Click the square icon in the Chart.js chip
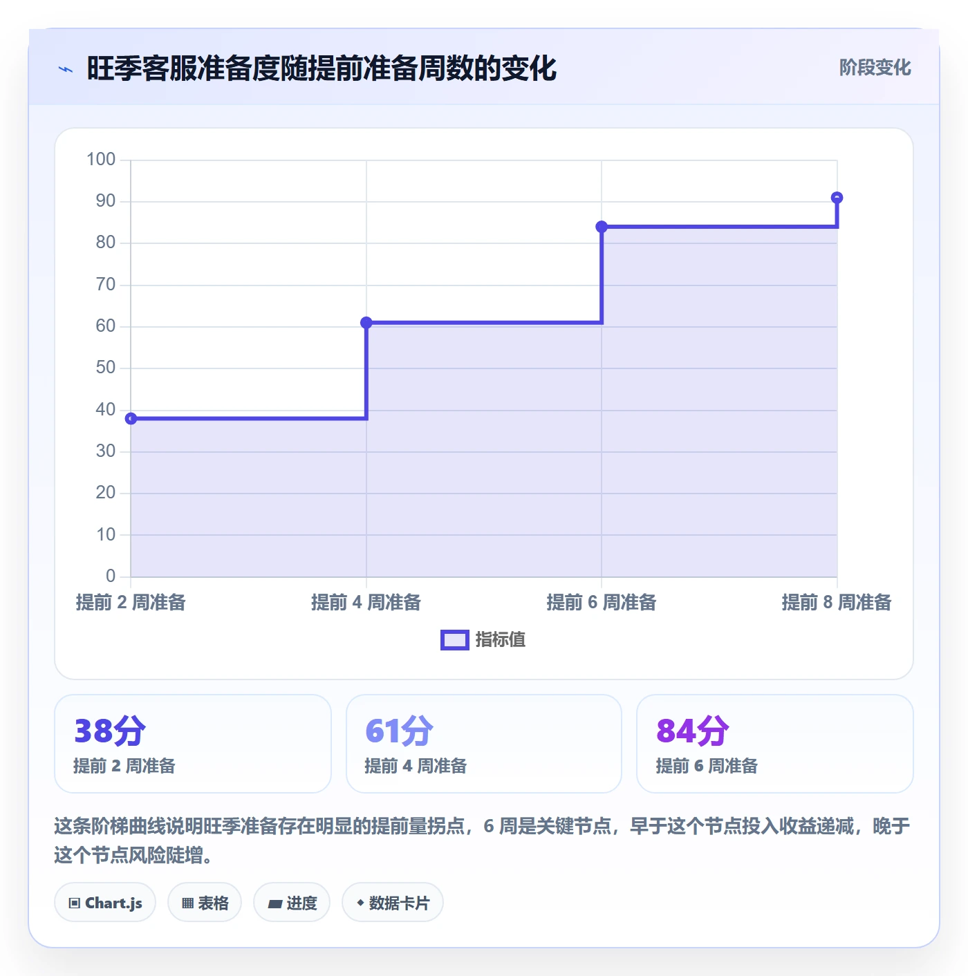 [x=75, y=903]
